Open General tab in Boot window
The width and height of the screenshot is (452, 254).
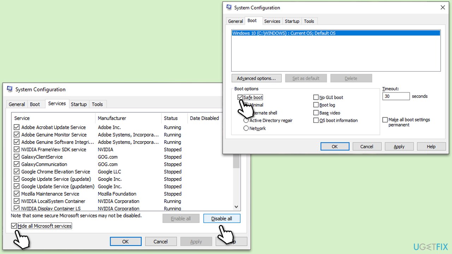[235, 21]
